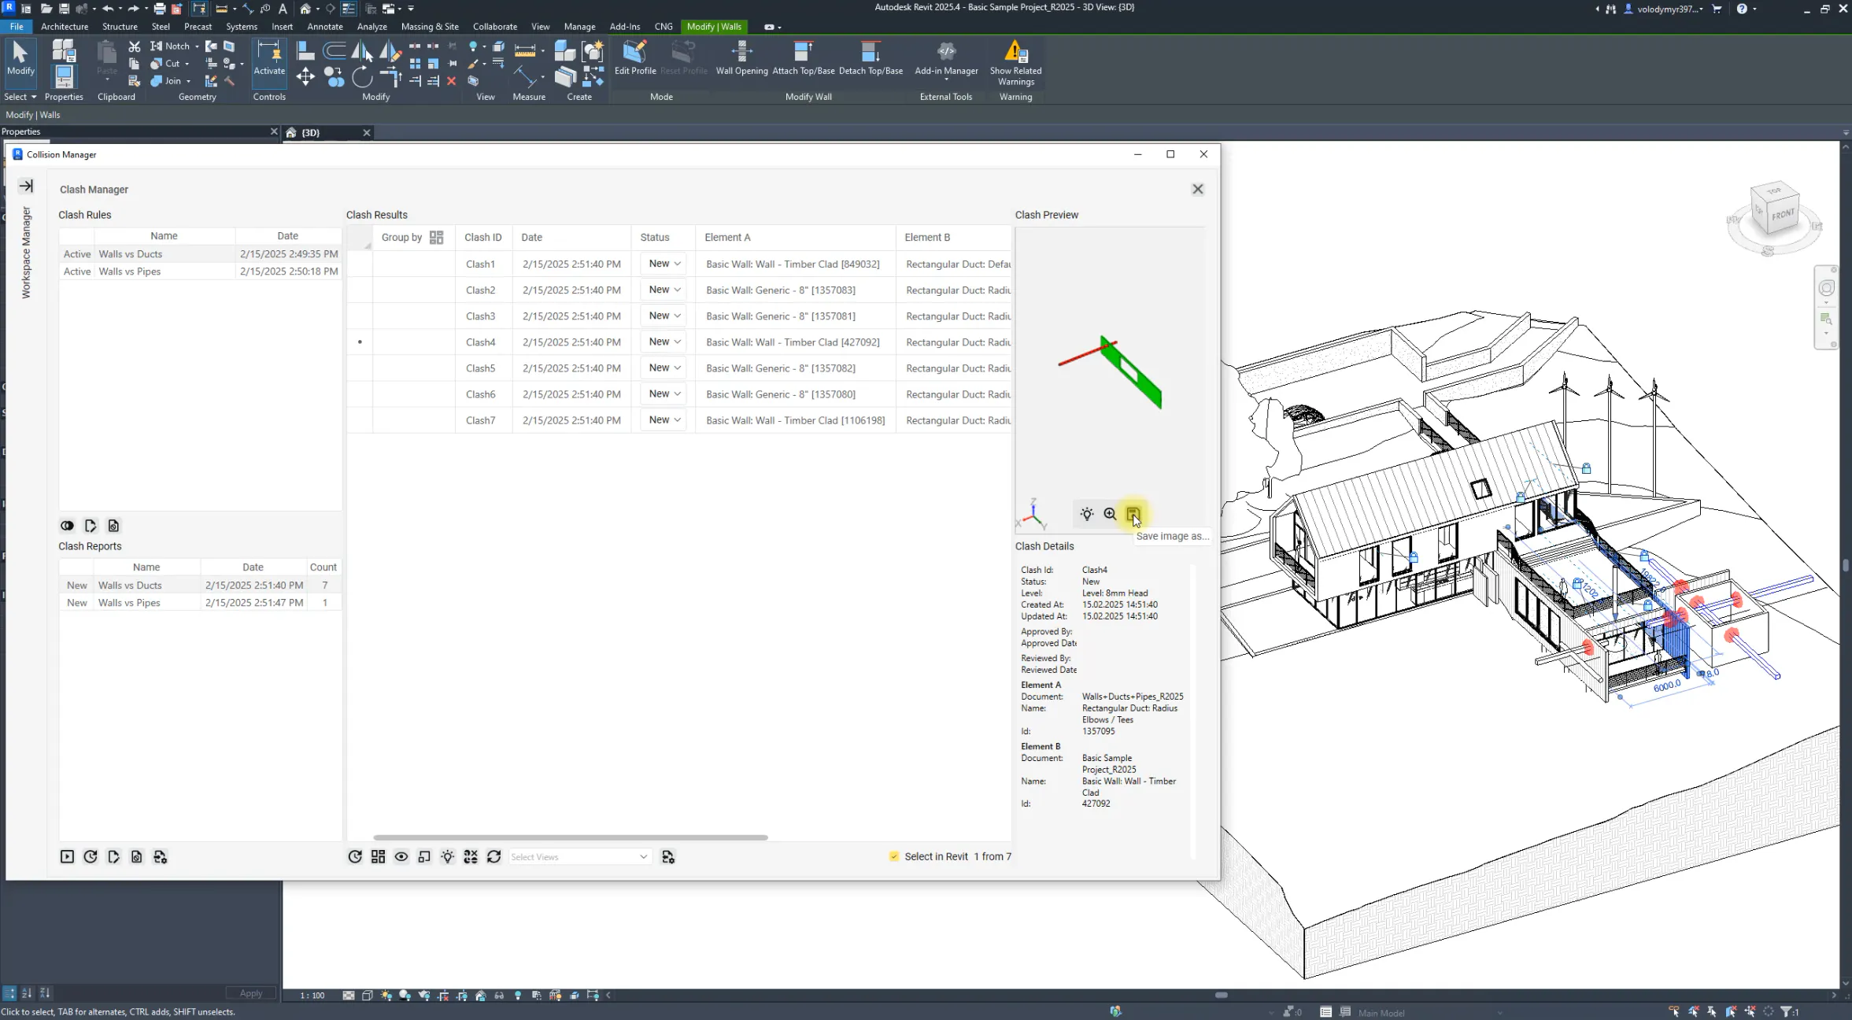Open the Systems ribbon tab
Viewport: 1852px width, 1020px height.
[x=242, y=27]
